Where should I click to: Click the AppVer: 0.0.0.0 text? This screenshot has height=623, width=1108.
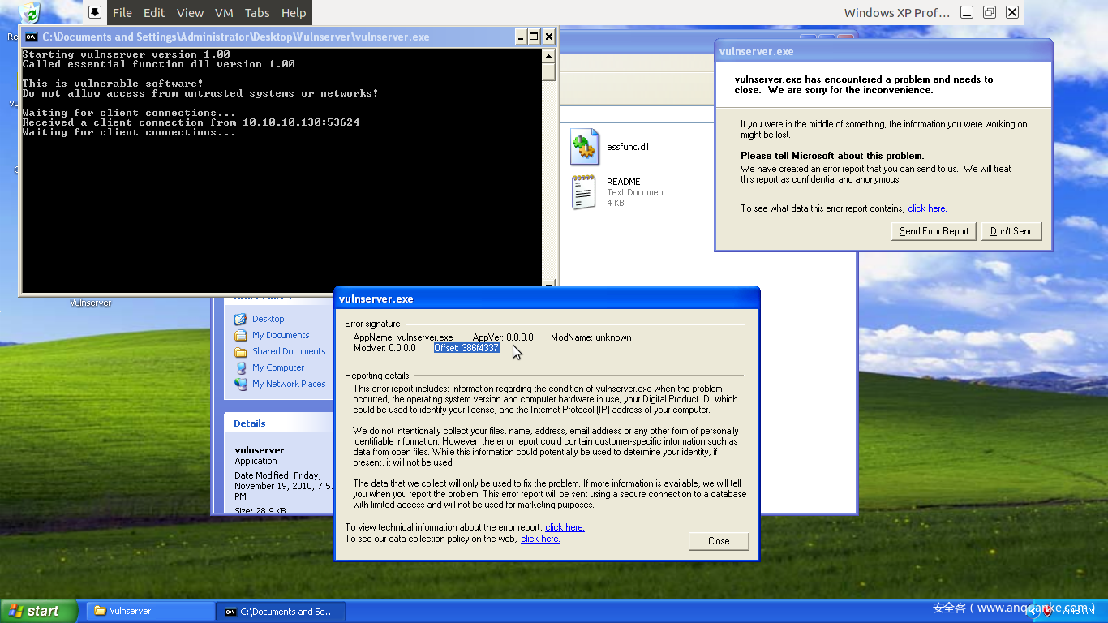503,337
